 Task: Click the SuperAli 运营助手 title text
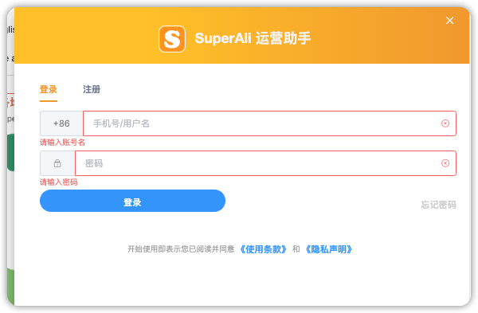click(x=253, y=38)
